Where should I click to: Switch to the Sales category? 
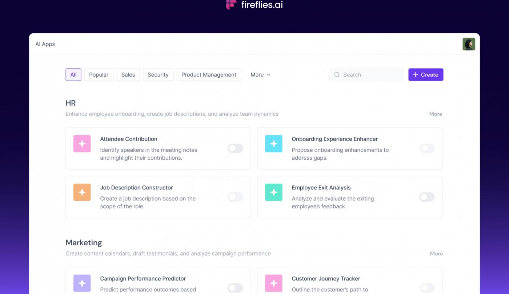pyautogui.click(x=128, y=75)
